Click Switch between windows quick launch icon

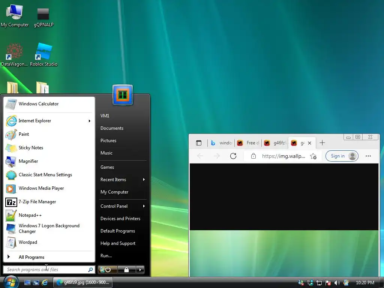click(36, 283)
